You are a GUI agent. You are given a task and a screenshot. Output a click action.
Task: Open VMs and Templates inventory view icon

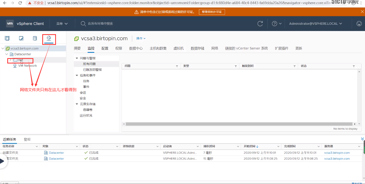pyautogui.click(x=21, y=38)
